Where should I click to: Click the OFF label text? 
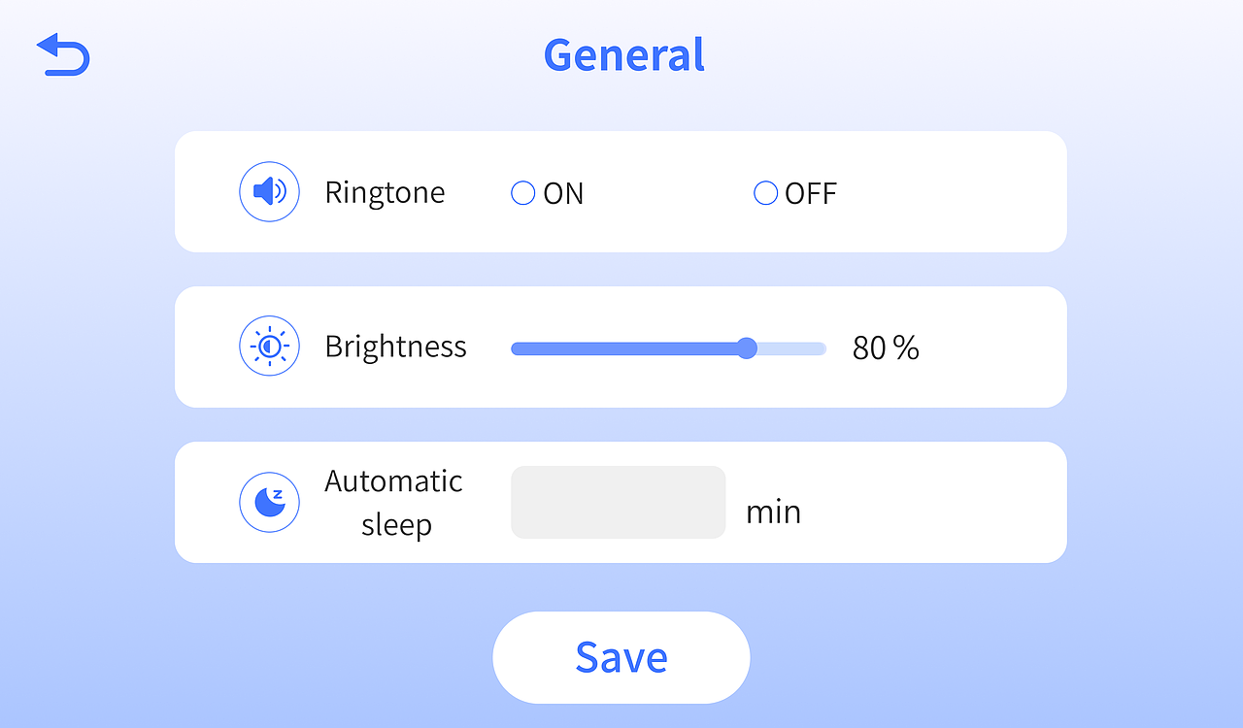811,194
